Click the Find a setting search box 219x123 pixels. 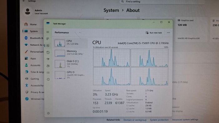pos(162,2)
